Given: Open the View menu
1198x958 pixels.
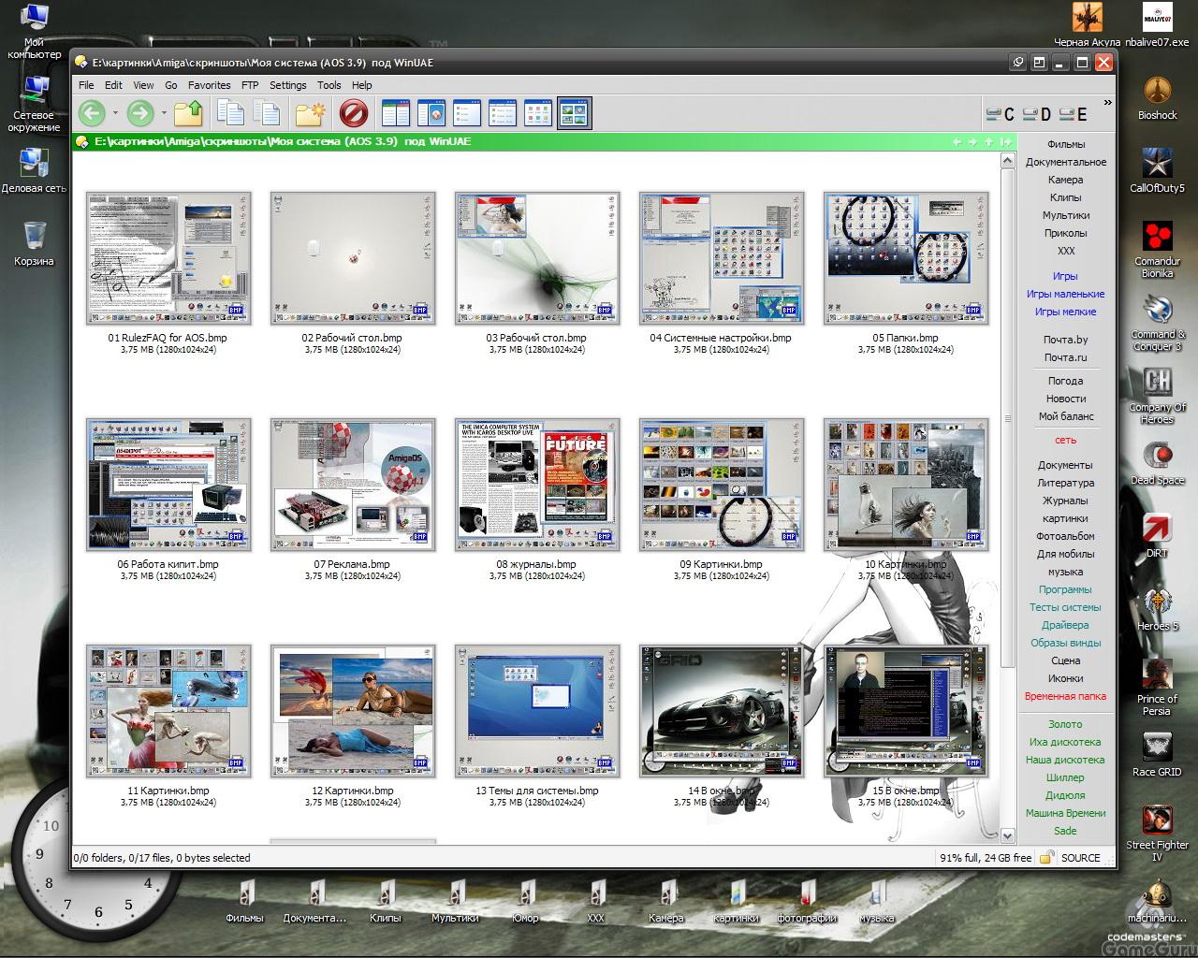Looking at the screenshot, I should (143, 85).
